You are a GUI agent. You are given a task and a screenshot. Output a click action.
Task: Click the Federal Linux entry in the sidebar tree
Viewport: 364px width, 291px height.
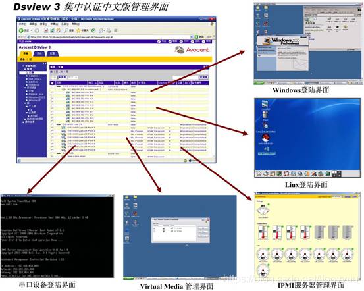(36, 94)
